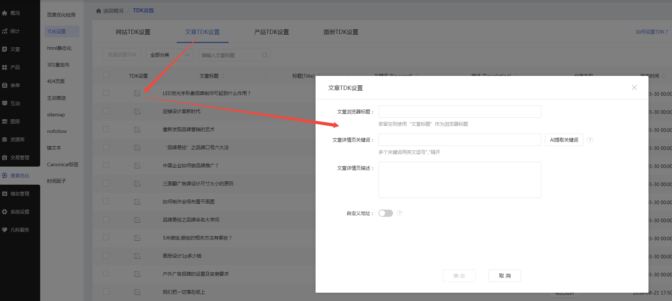
Task: Toggle the 自定义地址 switch
Action: point(386,213)
